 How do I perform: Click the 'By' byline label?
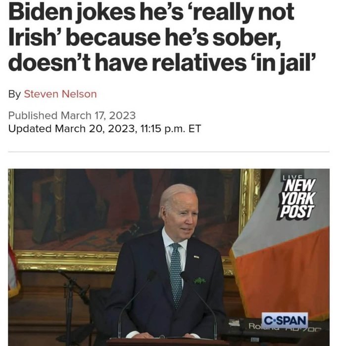coord(14,94)
